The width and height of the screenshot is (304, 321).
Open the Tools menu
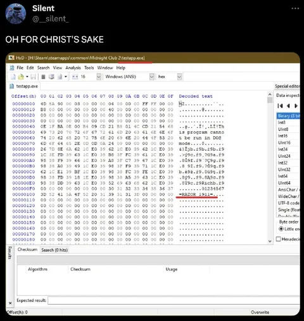[x=89, y=68]
